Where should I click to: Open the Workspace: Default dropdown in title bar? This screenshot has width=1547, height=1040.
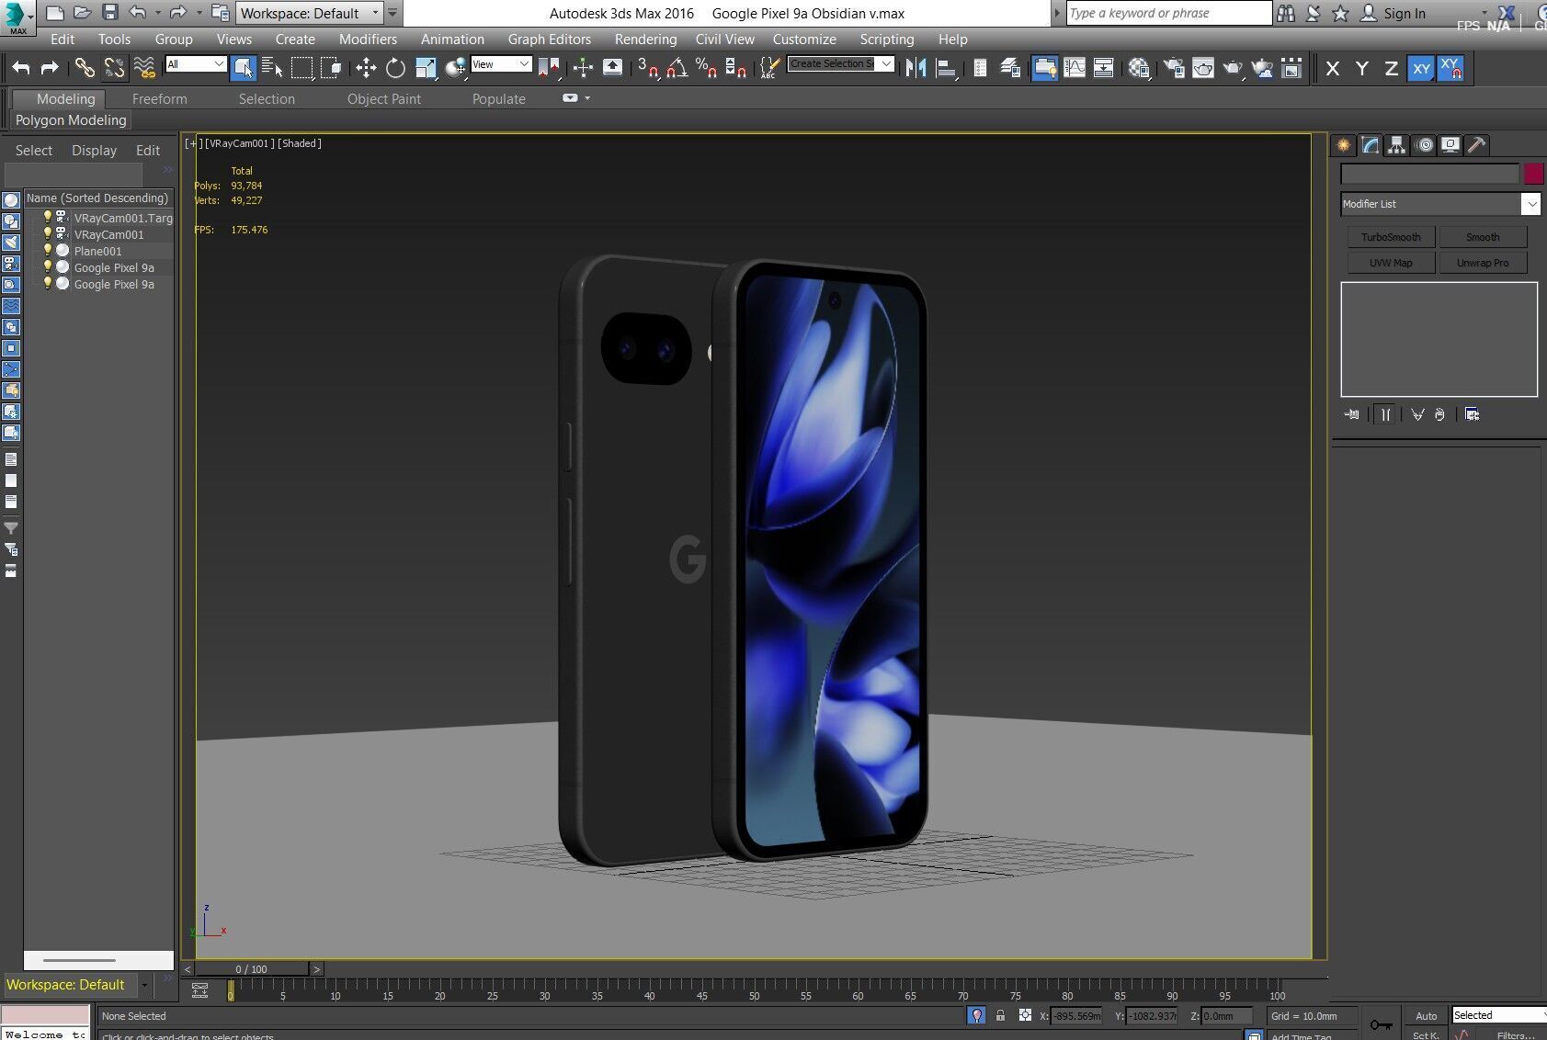[x=309, y=13]
